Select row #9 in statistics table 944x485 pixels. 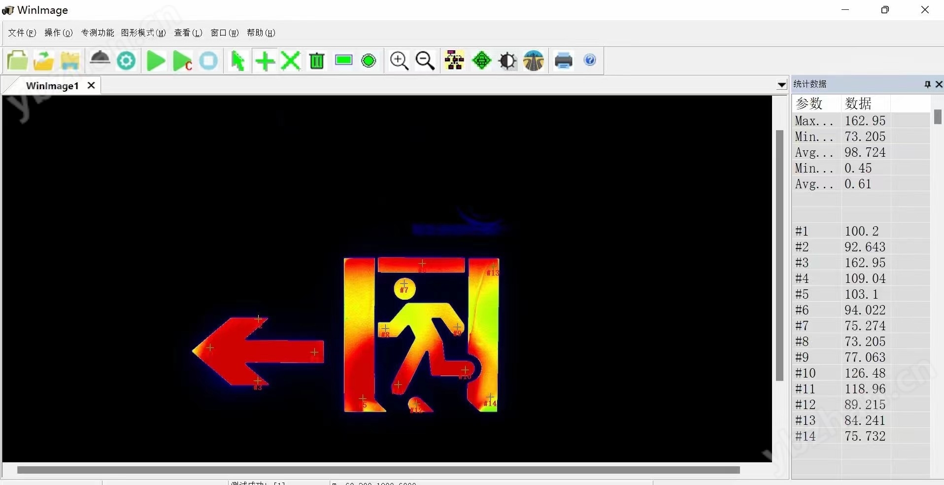pyautogui.click(x=861, y=357)
